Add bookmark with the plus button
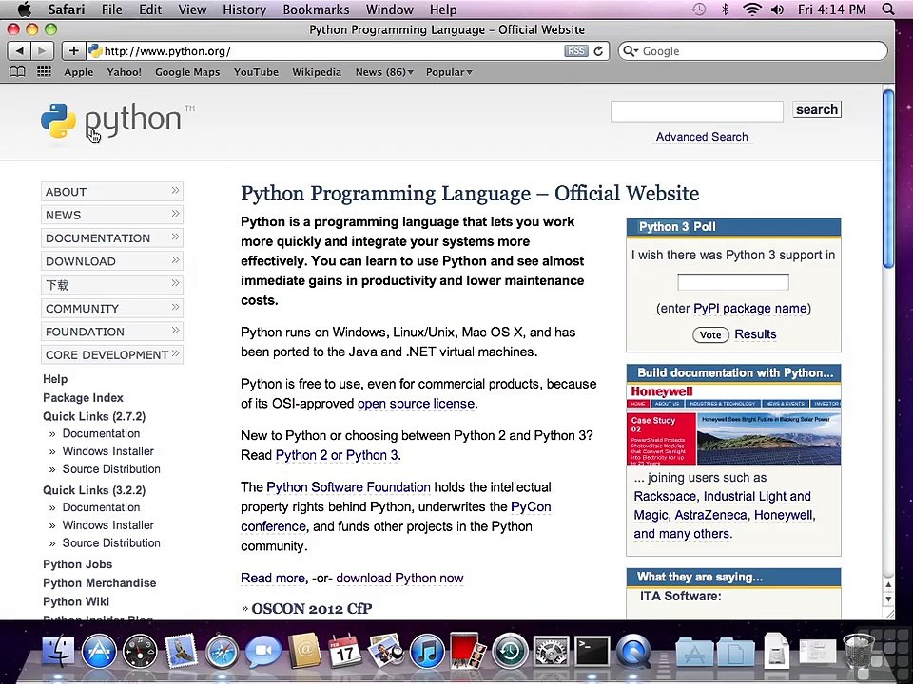 coord(73,51)
